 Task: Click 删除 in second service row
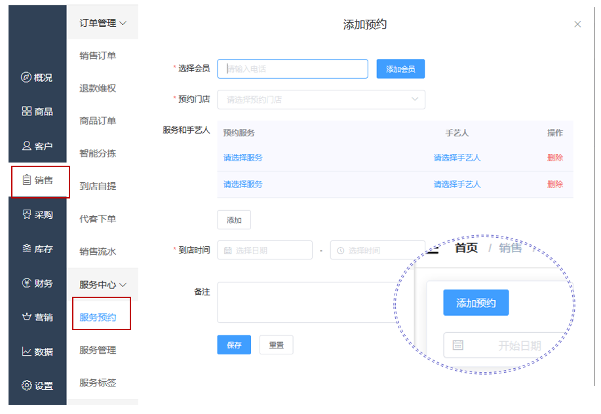pos(554,184)
